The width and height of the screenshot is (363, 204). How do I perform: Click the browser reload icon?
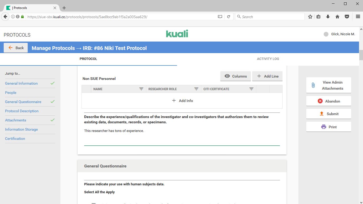coord(229,17)
